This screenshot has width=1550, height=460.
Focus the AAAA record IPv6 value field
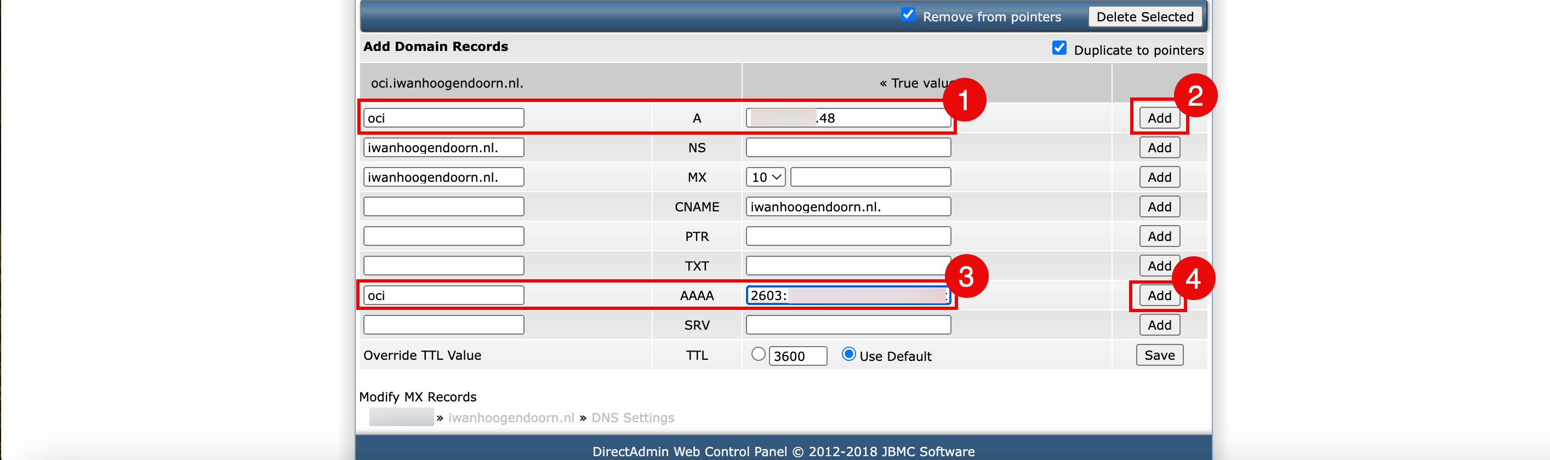tap(848, 295)
